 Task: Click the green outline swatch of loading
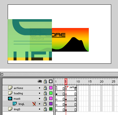51,93
